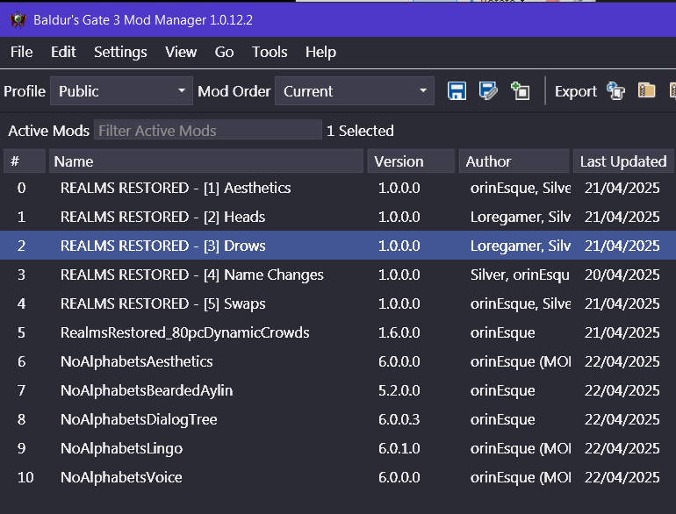
Task: Click the 1 Selected status label
Action: (x=360, y=131)
